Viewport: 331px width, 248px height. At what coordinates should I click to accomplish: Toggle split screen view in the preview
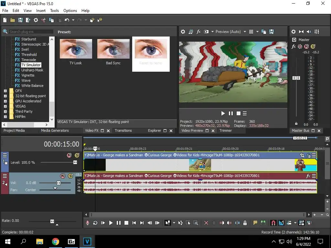(206, 32)
